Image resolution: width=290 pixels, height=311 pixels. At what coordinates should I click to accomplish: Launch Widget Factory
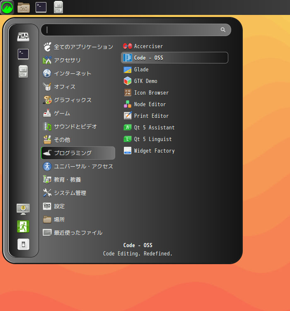tap(174, 151)
